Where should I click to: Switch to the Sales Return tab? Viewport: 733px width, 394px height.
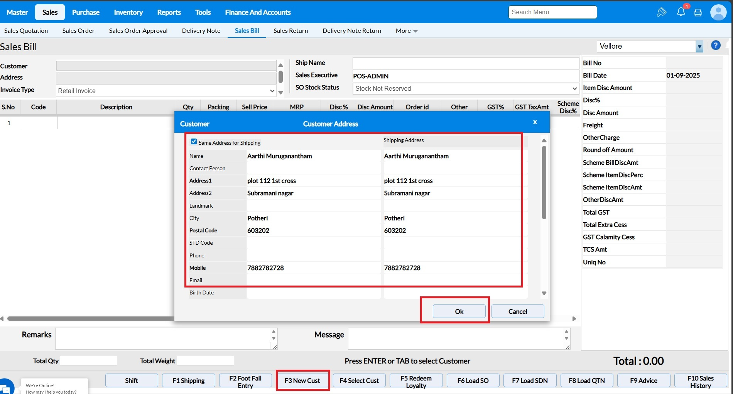point(290,31)
